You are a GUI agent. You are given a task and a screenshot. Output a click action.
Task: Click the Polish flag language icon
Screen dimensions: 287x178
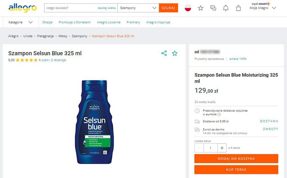point(188,8)
